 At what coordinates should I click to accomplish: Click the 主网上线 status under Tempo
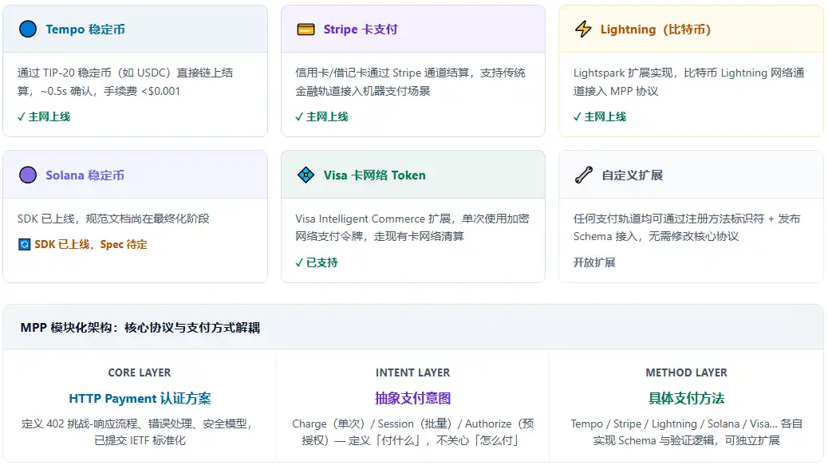point(44,116)
